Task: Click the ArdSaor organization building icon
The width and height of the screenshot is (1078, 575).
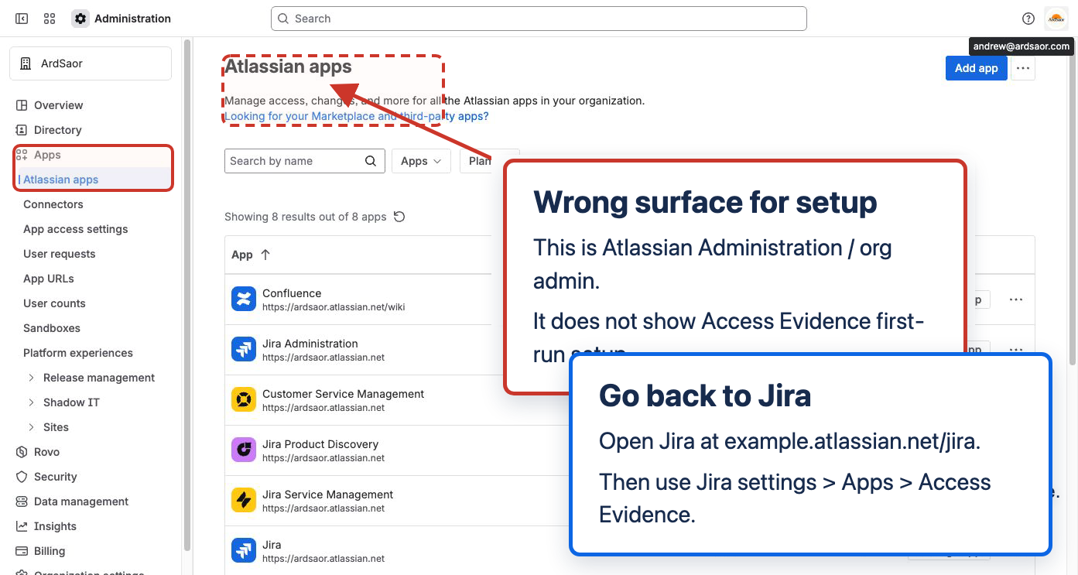Action: click(x=26, y=63)
